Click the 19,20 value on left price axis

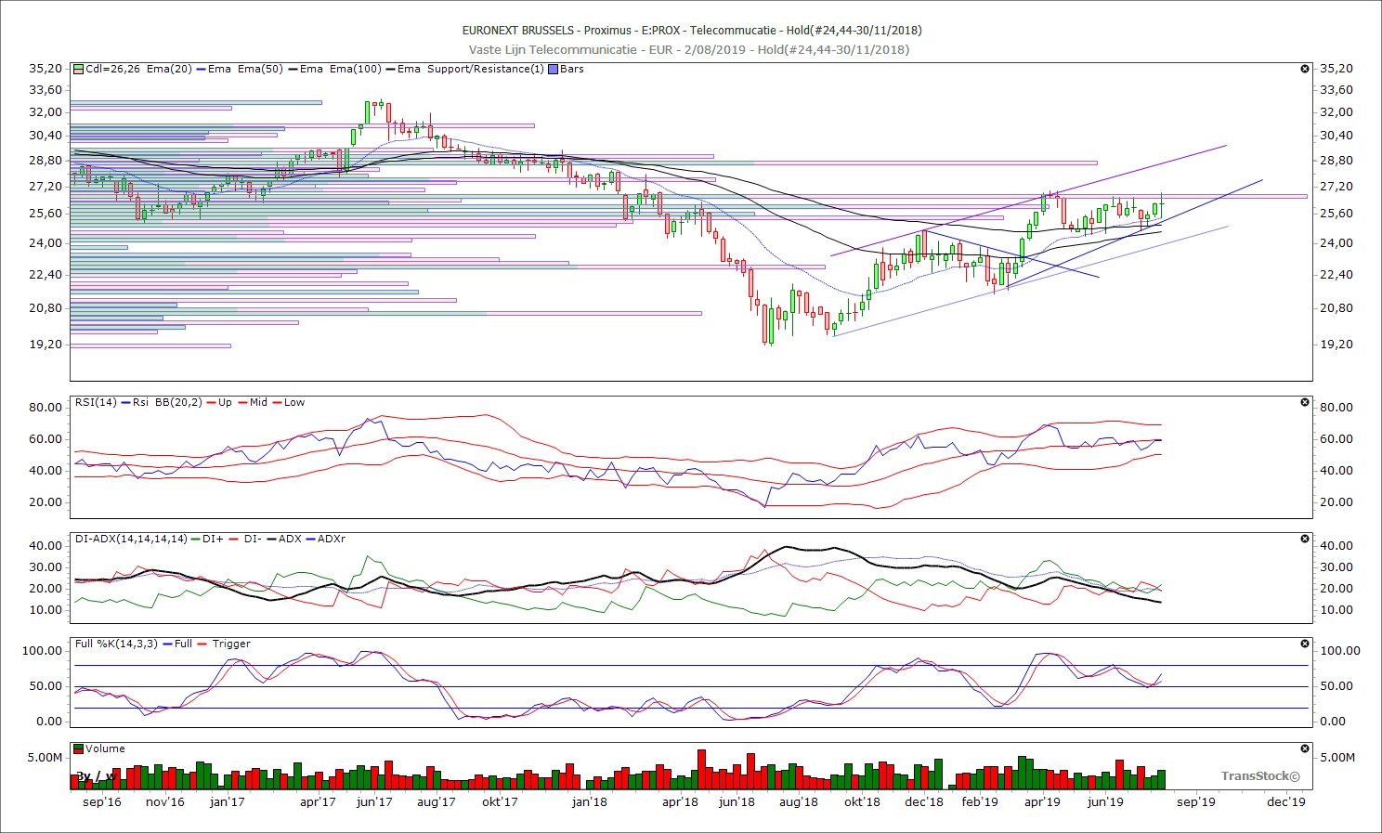point(46,344)
